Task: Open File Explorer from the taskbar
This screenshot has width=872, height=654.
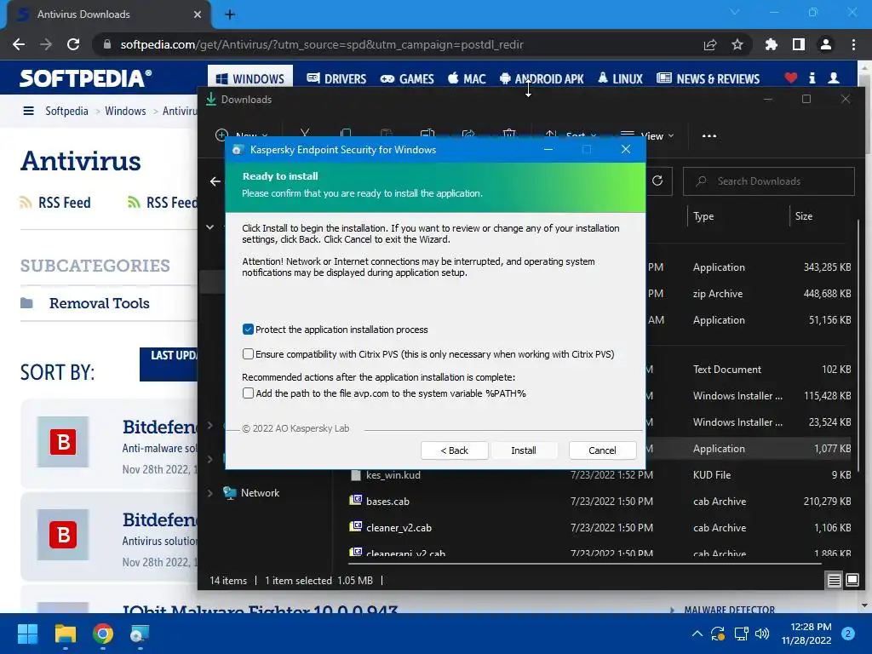Action: pos(65,634)
